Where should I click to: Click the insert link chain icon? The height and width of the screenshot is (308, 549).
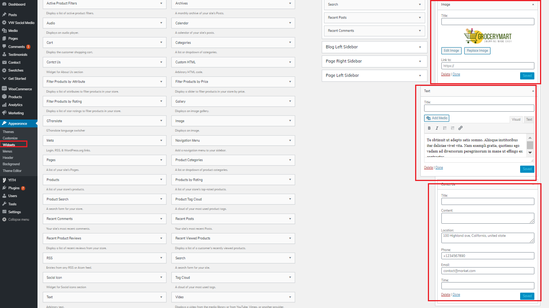click(x=460, y=128)
